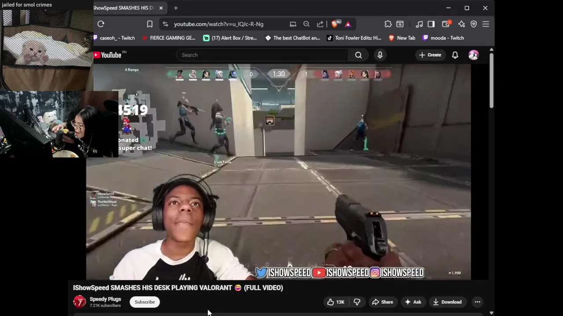This screenshot has height=316, width=563.
Task: Click the video player to pause
Action: pyautogui.click(x=278, y=172)
